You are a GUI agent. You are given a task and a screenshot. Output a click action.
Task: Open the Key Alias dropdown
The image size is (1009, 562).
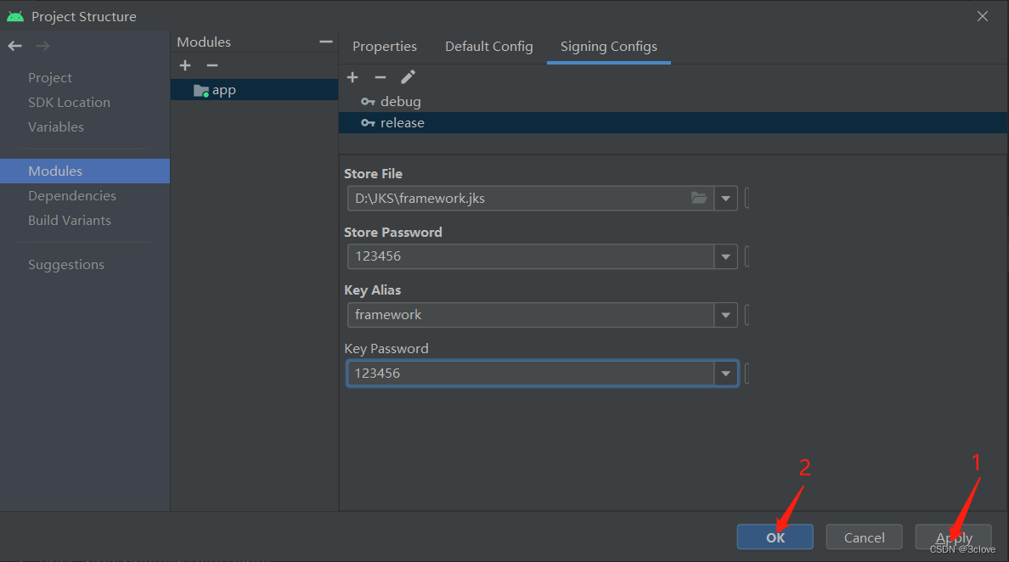725,315
